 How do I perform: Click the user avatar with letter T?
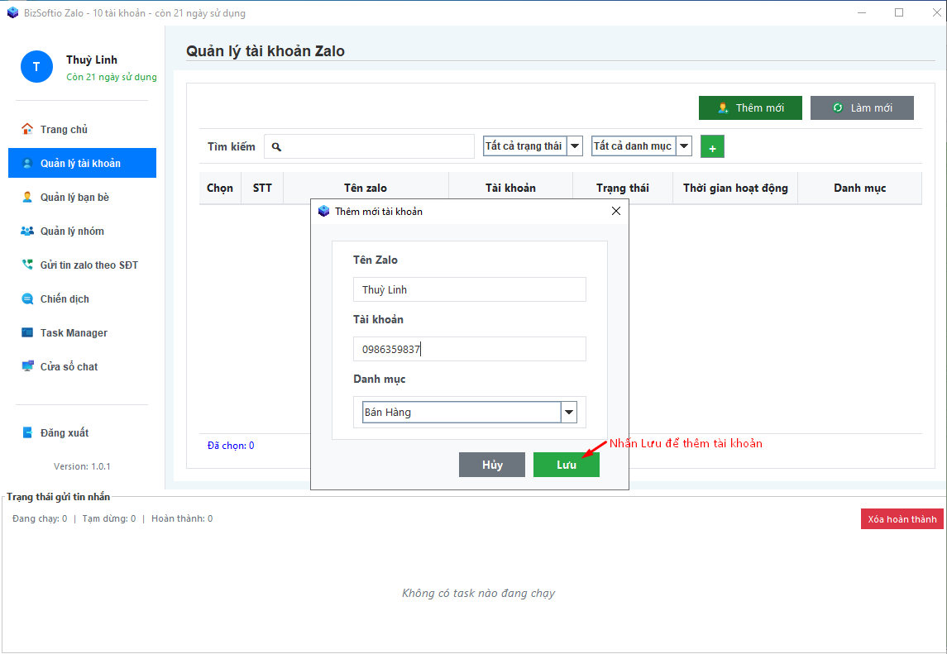(x=36, y=67)
